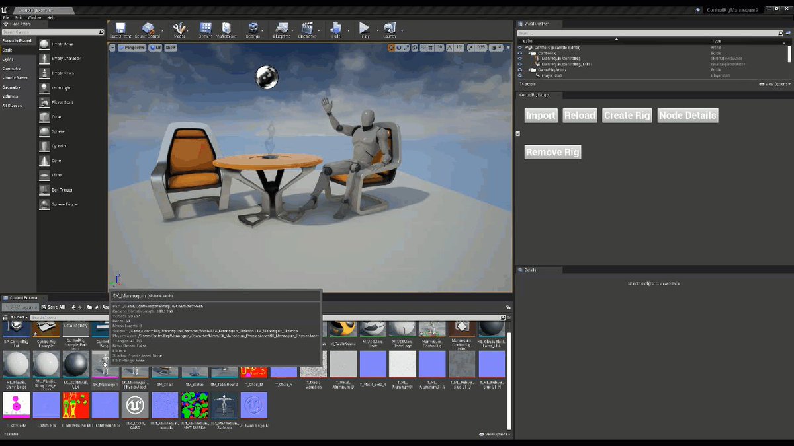
Task: Select the Volumes category in Place Actors
Action: pyautogui.click(x=18, y=96)
